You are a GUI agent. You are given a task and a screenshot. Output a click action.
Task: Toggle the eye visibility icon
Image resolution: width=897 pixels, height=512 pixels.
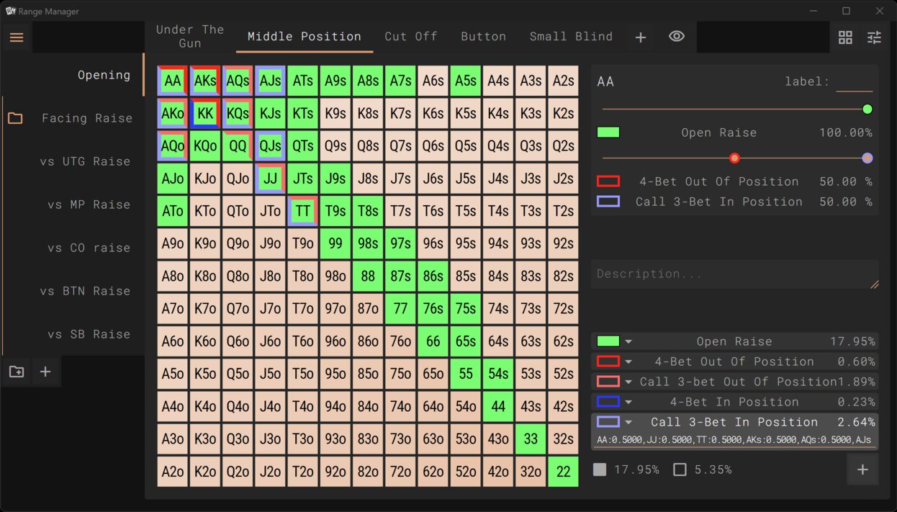676,37
